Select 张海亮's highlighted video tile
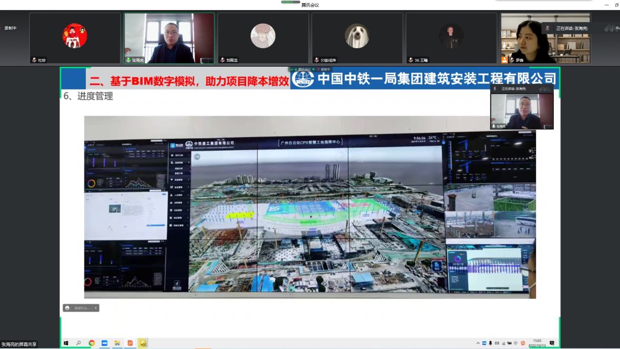This screenshot has height=349, width=620. click(x=169, y=38)
